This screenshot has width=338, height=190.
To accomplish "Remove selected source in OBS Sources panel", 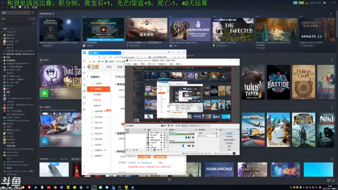I will click(x=151, y=150).
